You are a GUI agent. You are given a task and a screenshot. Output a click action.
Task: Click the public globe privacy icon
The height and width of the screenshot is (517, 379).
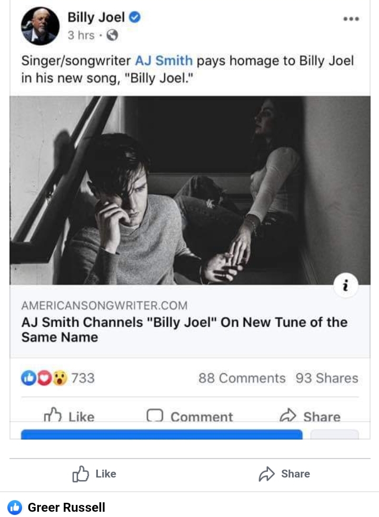coord(112,35)
